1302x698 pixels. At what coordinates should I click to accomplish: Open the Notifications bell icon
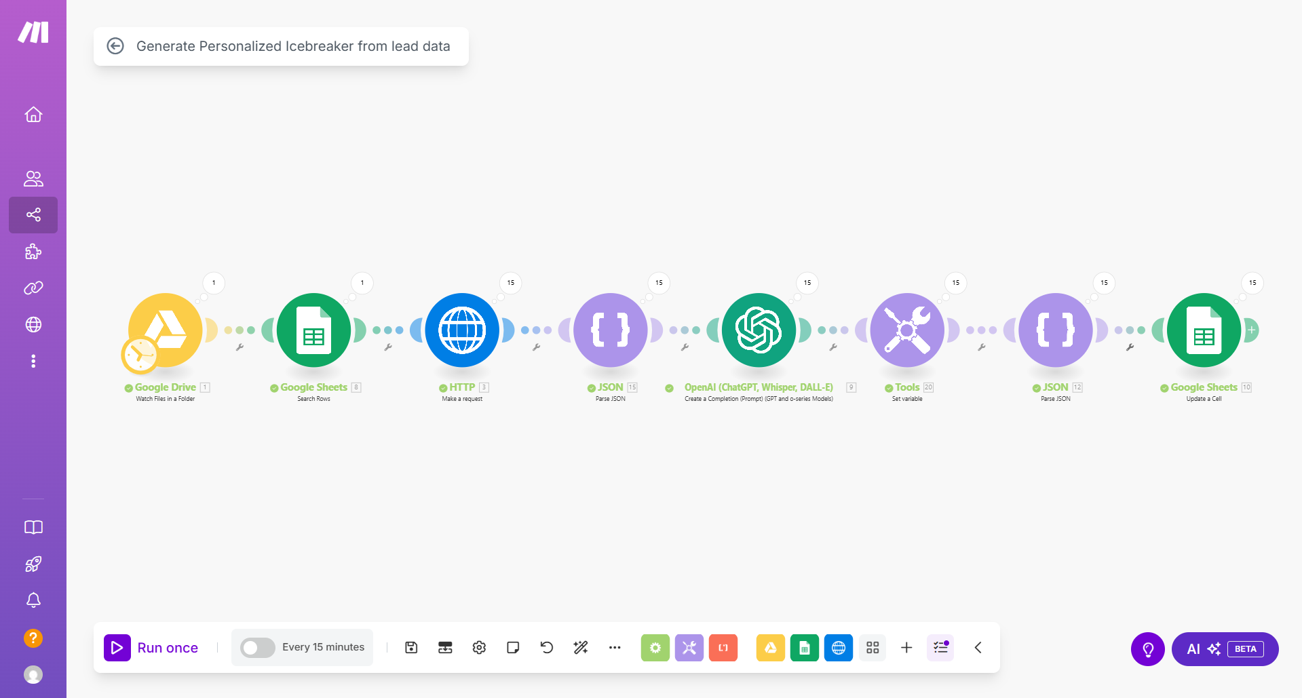33,600
